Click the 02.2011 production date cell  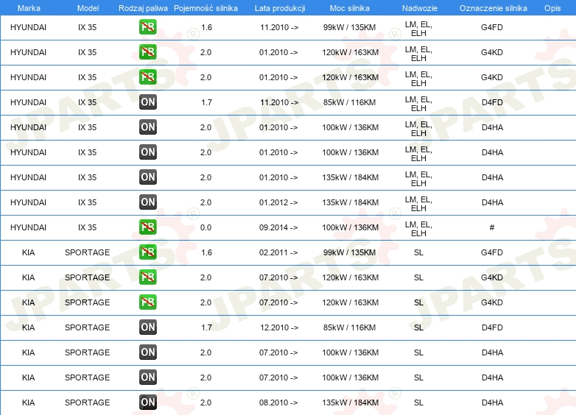[278, 252]
